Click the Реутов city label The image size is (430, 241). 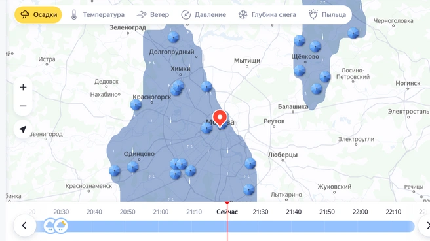tap(274, 121)
